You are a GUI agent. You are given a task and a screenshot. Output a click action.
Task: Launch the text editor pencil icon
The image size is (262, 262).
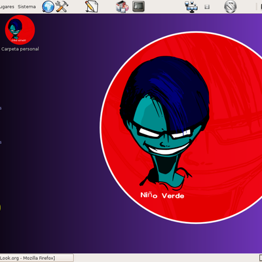point(92,7)
